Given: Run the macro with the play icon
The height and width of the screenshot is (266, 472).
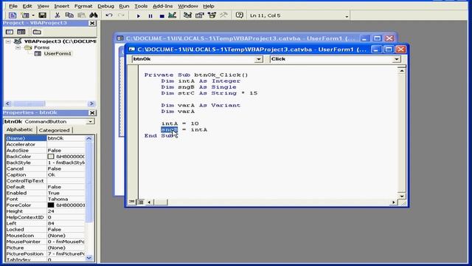Looking at the screenshot, I should pyautogui.click(x=139, y=16).
